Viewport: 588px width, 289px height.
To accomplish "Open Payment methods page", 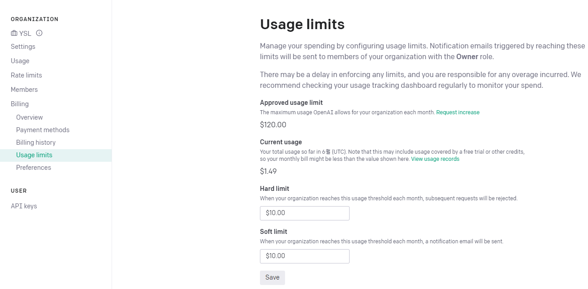I will tap(43, 130).
